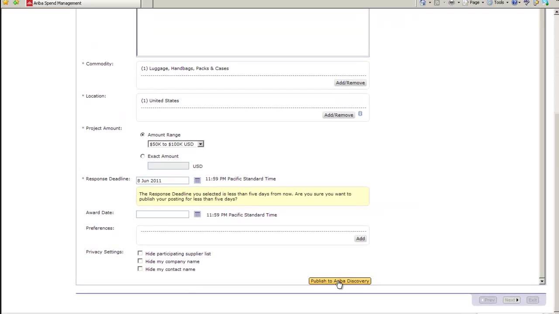Viewport: 559px width, 314px height.
Task: Click the Exit button
Action: (x=532, y=300)
